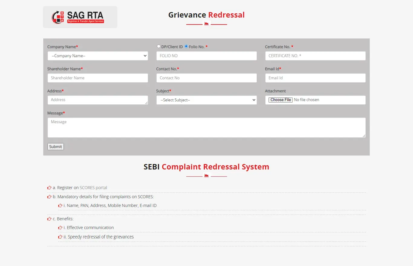
Task: Click the red divider icon under Grievance Redressal
Action: point(207,24)
